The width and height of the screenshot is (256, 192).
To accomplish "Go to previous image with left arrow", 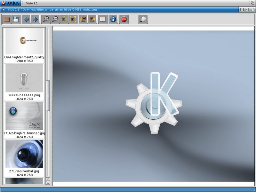I will [x=26, y=20].
